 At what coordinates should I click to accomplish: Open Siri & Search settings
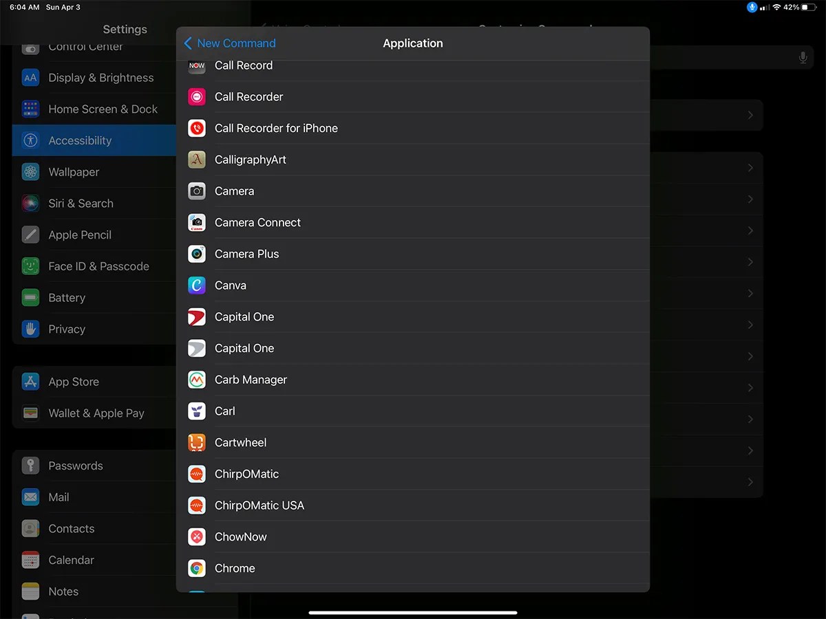point(81,203)
